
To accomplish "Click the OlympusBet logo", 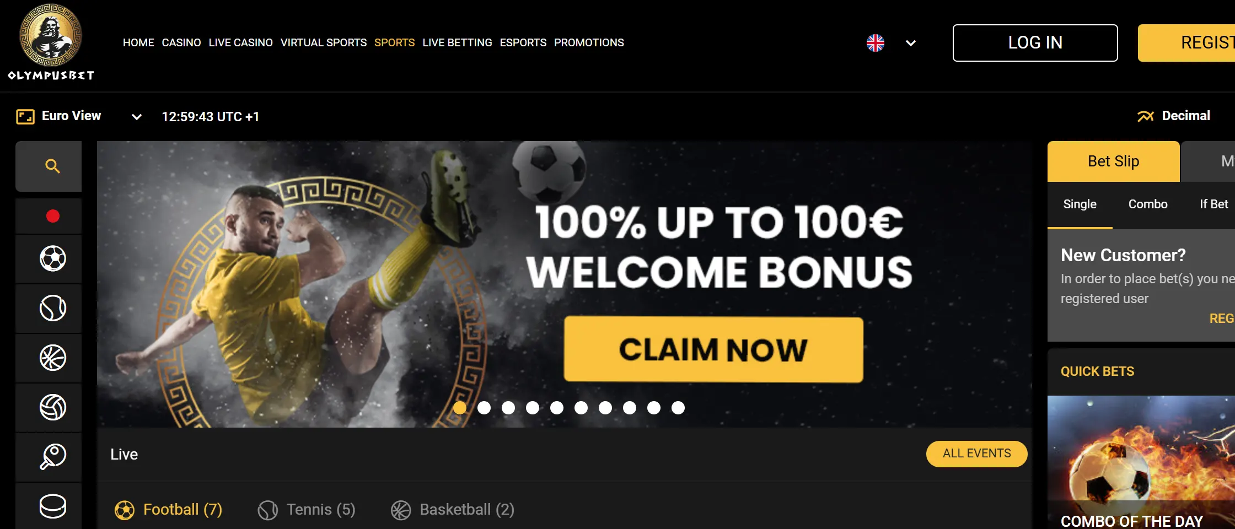I will click(x=51, y=42).
